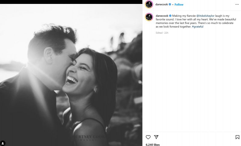The height and width of the screenshot is (146, 241).
Task: Click the verified badge in the caption
Action: [170, 15]
